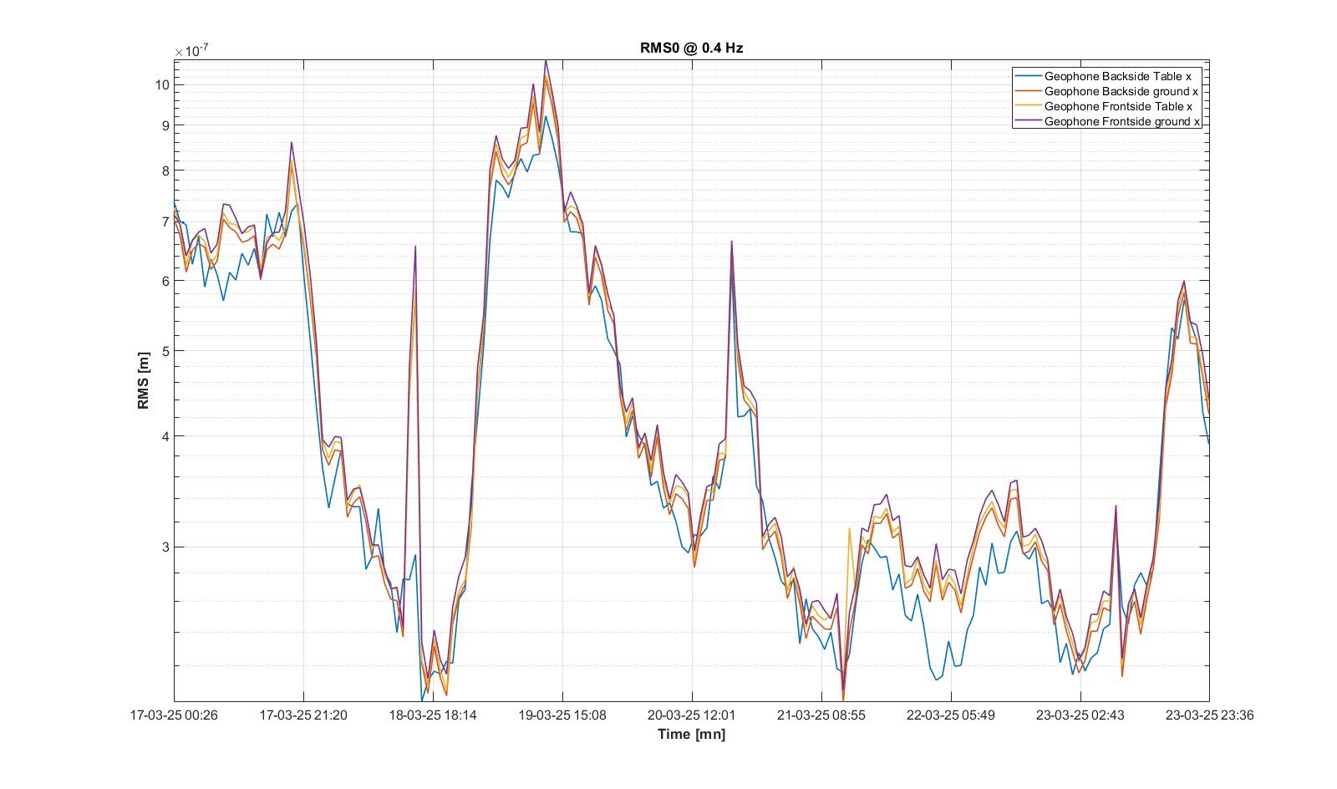The width and height of the screenshot is (1337, 789).
Task: Click x-axis tick '17-03-25 21:20'
Action: click(x=303, y=715)
